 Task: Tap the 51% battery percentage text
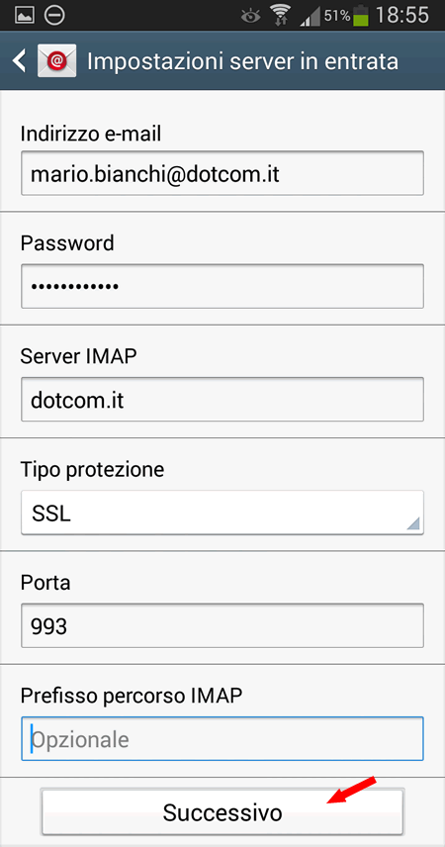tap(337, 16)
